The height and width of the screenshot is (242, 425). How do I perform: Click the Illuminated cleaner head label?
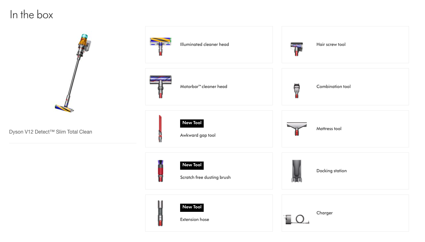click(x=204, y=45)
